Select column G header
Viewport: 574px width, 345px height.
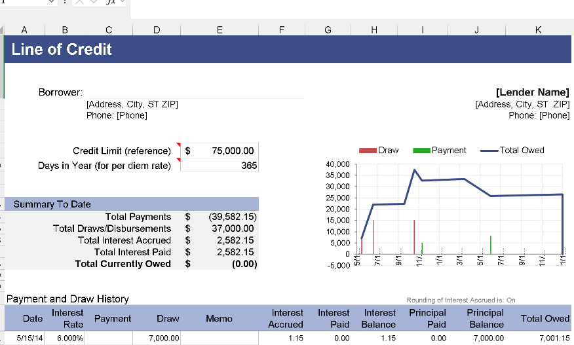328,30
